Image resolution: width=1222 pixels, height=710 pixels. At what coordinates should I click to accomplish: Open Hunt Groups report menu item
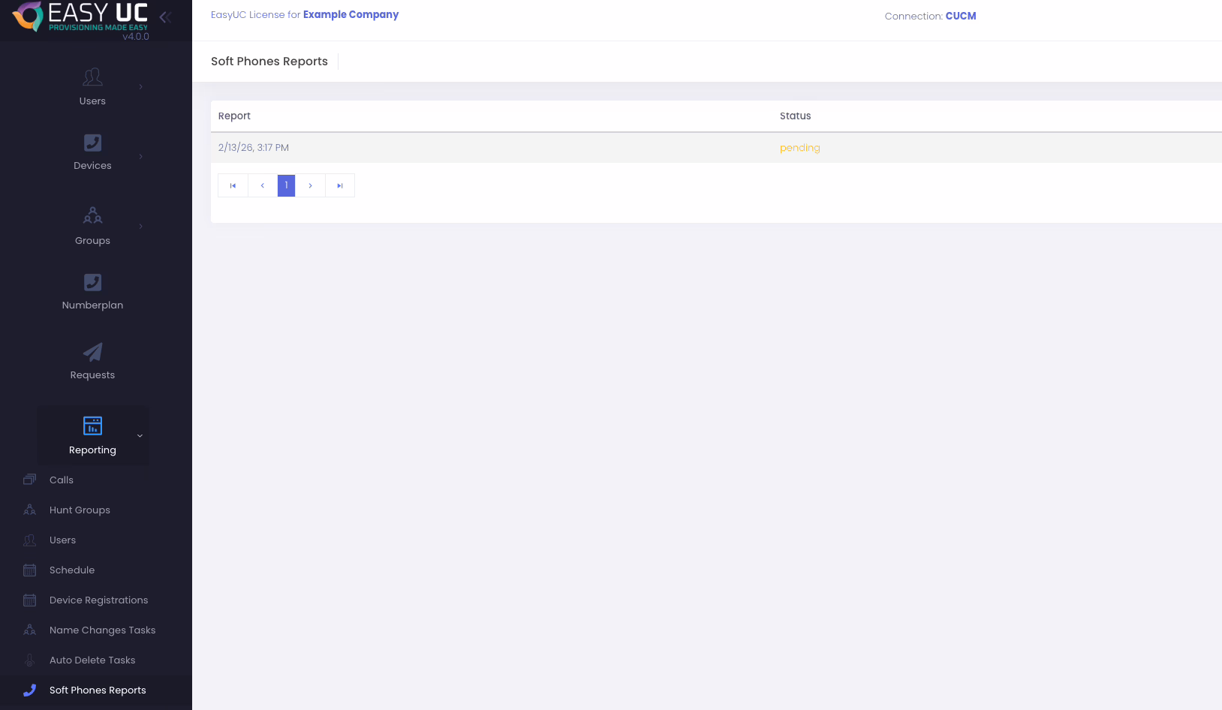pos(80,510)
